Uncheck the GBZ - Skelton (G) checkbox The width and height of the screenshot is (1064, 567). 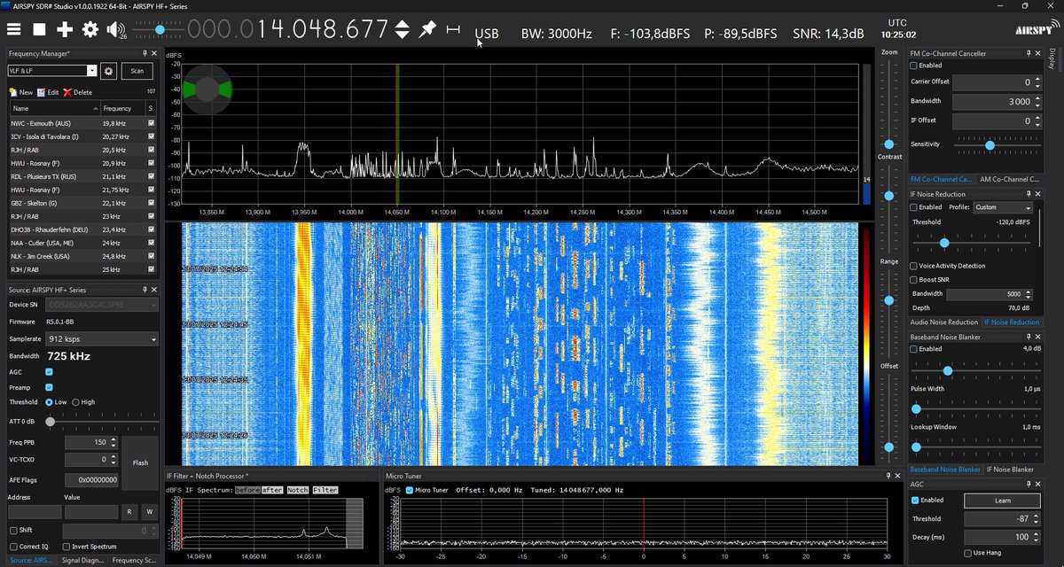point(151,203)
